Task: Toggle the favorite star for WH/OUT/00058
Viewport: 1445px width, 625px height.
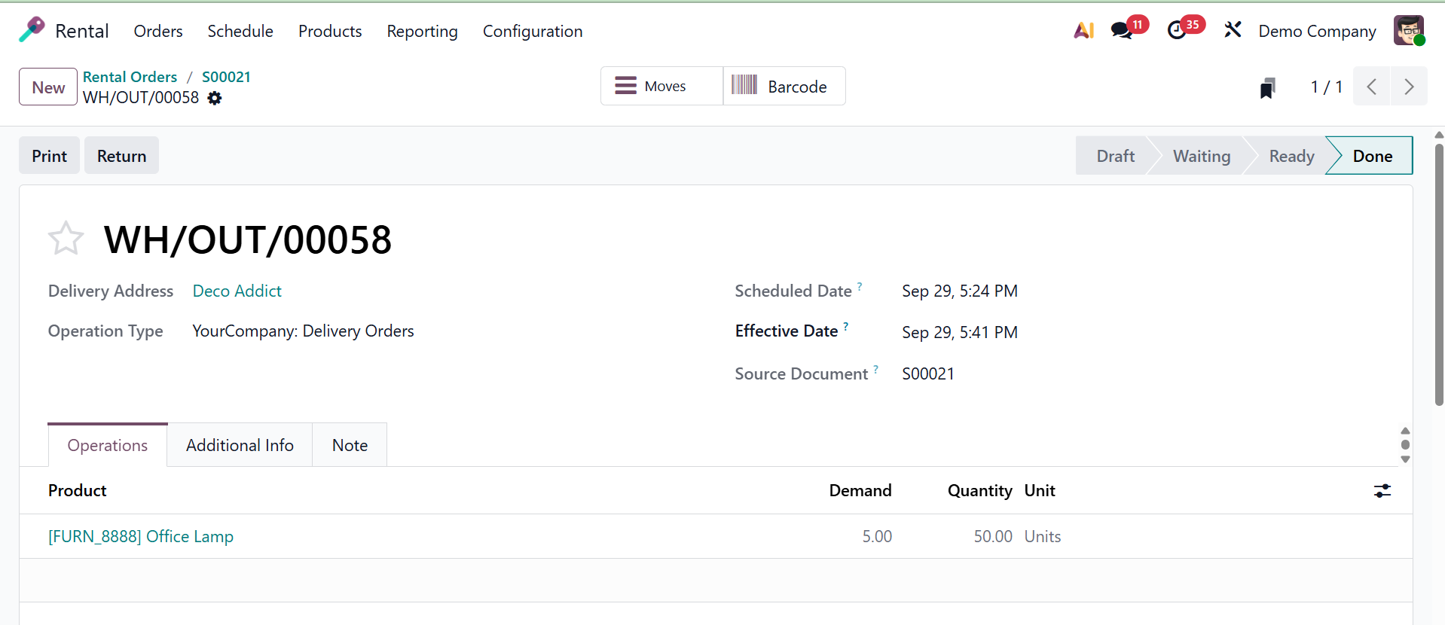Action: click(66, 239)
